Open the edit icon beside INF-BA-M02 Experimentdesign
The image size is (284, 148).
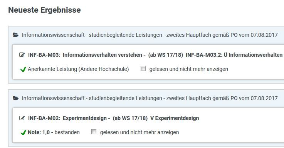[22, 118]
